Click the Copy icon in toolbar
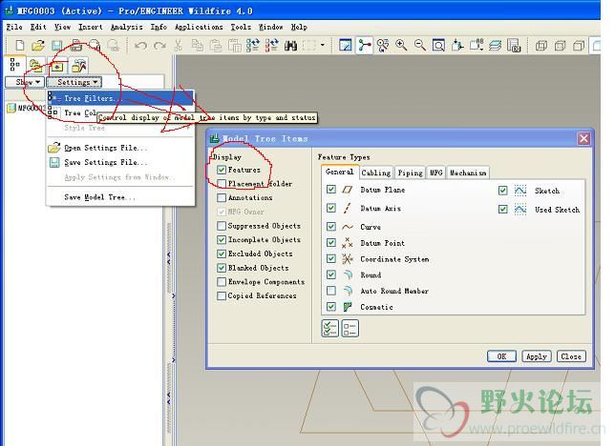 pos(197,46)
